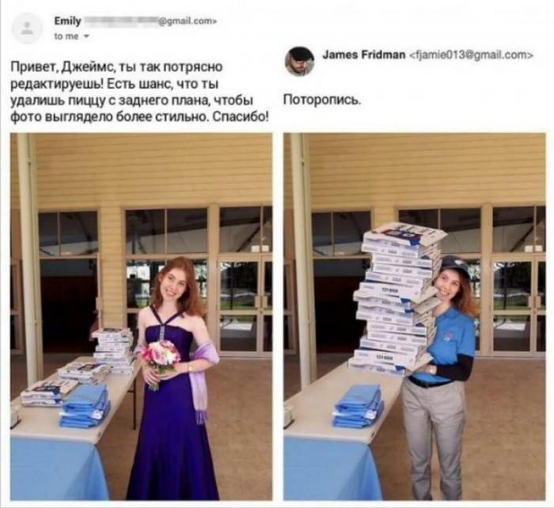
Task: Click Emily's default gray profile avatar
Action: pos(27,28)
